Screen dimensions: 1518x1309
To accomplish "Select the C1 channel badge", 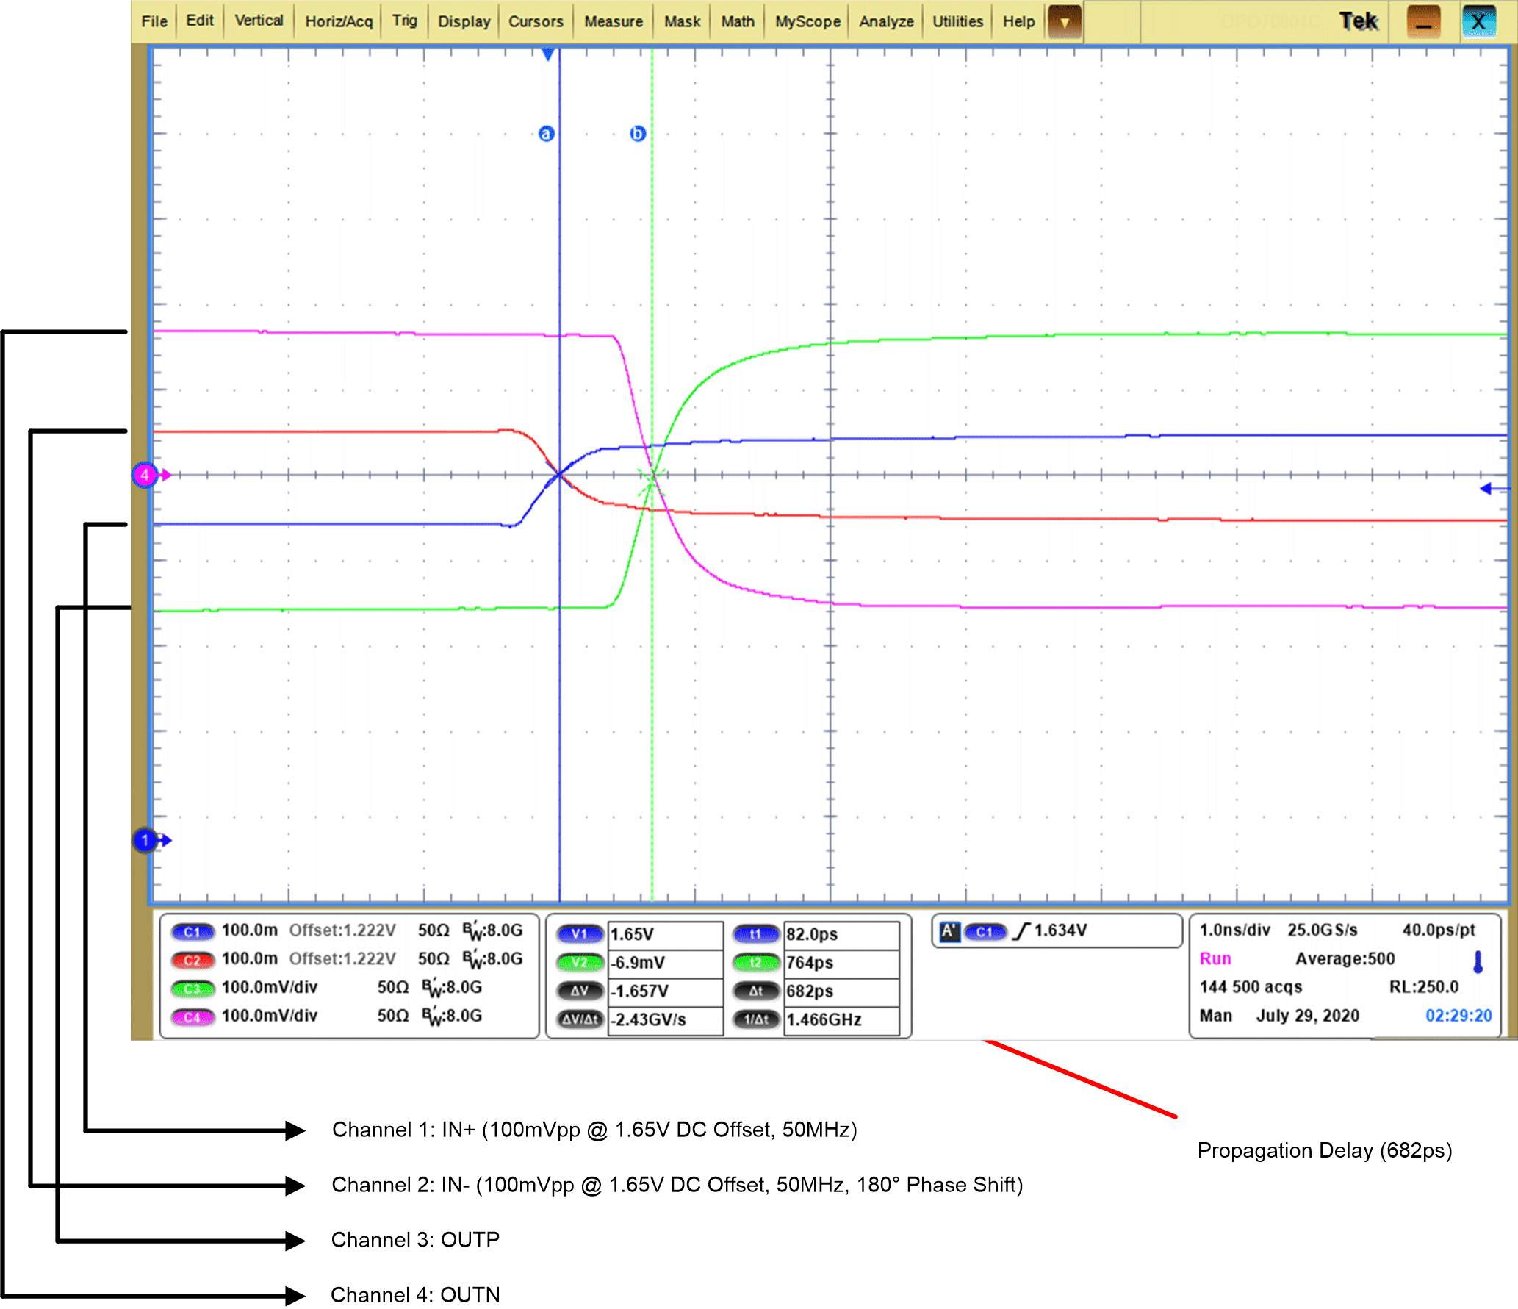I will (193, 930).
